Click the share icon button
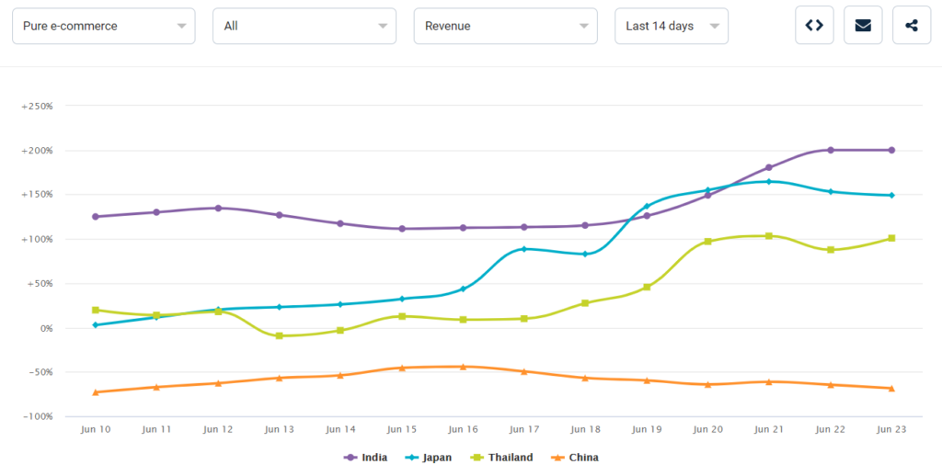Image resolution: width=942 pixels, height=476 pixels. (x=912, y=26)
